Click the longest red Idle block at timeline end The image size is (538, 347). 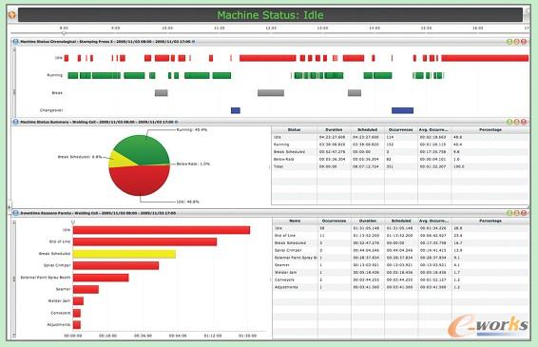(485, 58)
